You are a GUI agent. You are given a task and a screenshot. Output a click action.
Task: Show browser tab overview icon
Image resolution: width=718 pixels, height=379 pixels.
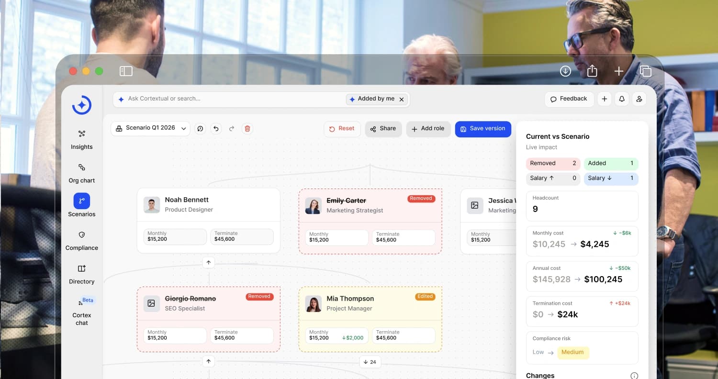pyautogui.click(x=646, y=71)
